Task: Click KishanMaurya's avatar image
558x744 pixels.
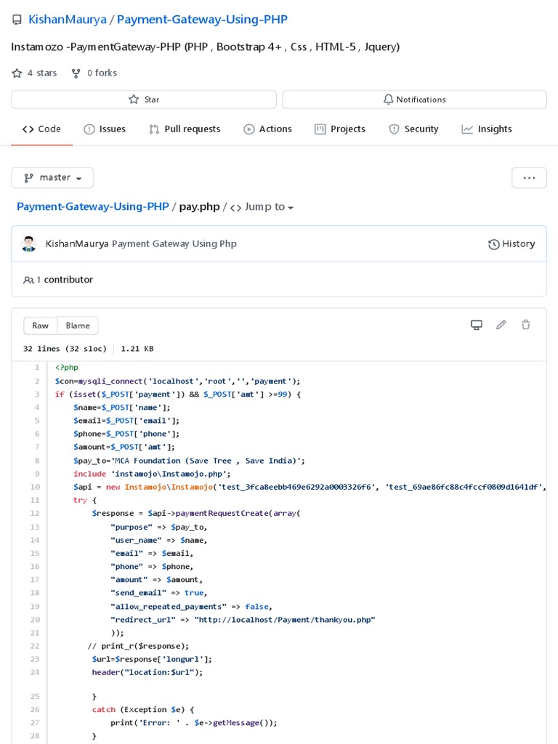Action: pyautogui.click(x=29, y=244)
